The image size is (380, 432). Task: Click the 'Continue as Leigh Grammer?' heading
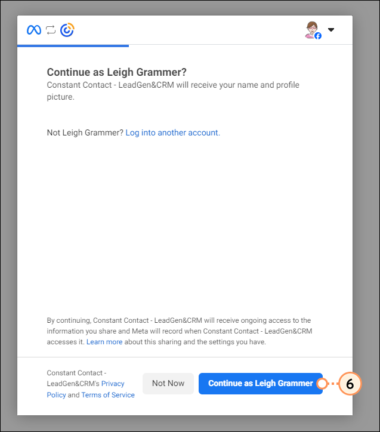coord(117,72)
